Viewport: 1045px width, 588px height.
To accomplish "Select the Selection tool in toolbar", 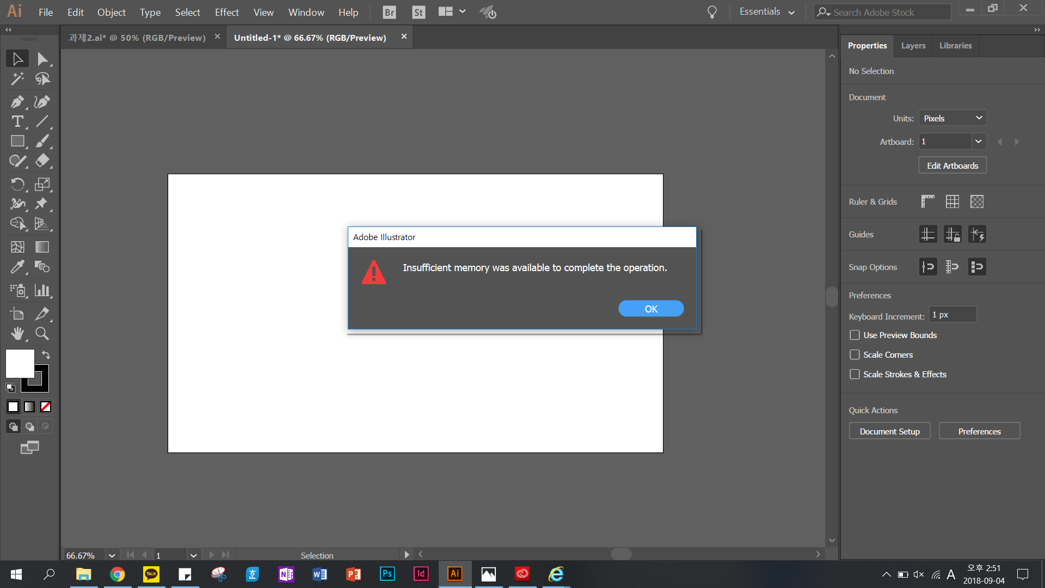I will point(17,58).
